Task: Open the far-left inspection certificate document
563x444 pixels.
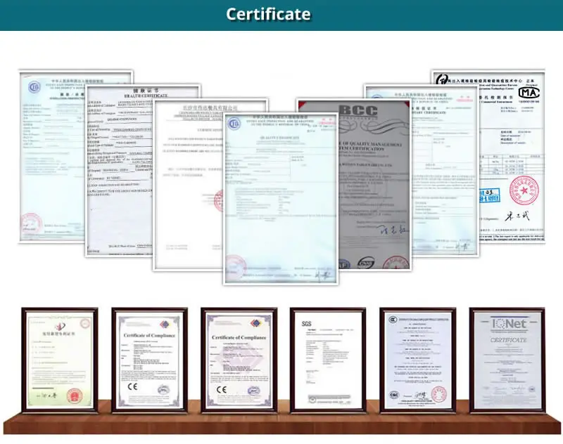Action: point(53,155)
